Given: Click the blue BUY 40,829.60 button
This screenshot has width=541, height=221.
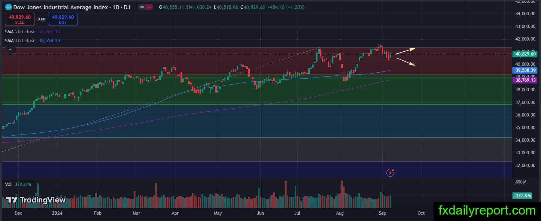Looking at the screenshot, I should 63,20.
